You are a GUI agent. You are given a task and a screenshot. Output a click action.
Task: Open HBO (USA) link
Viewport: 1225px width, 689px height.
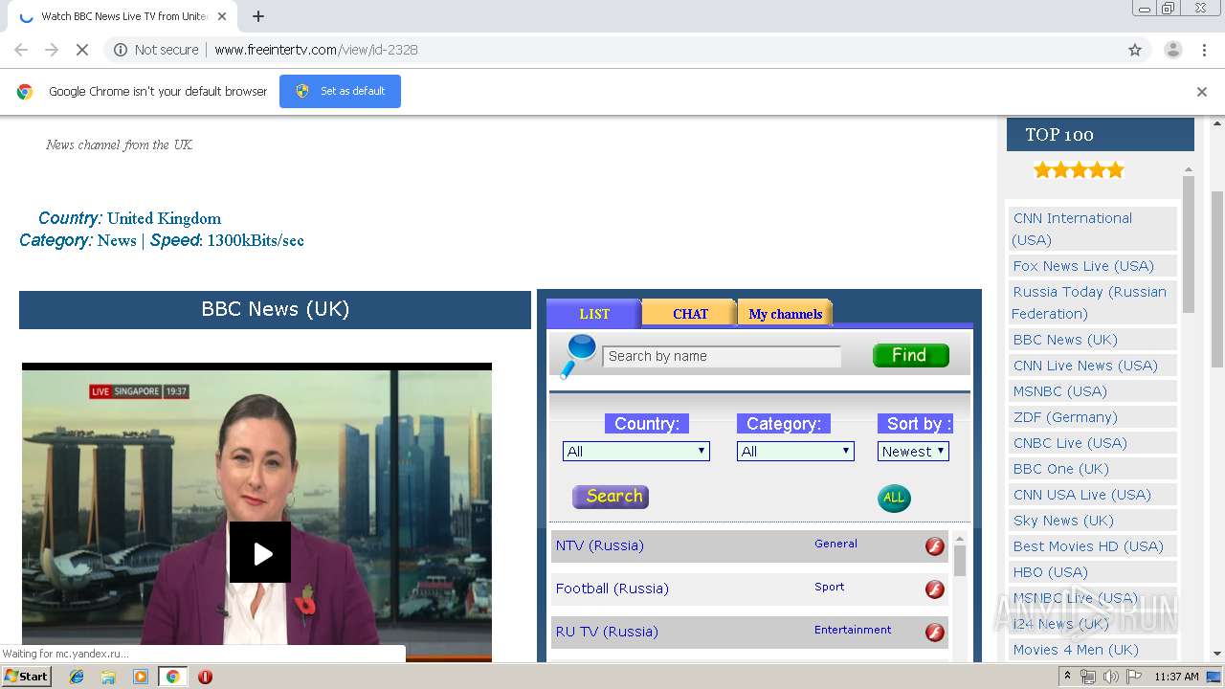point(1050,572)
